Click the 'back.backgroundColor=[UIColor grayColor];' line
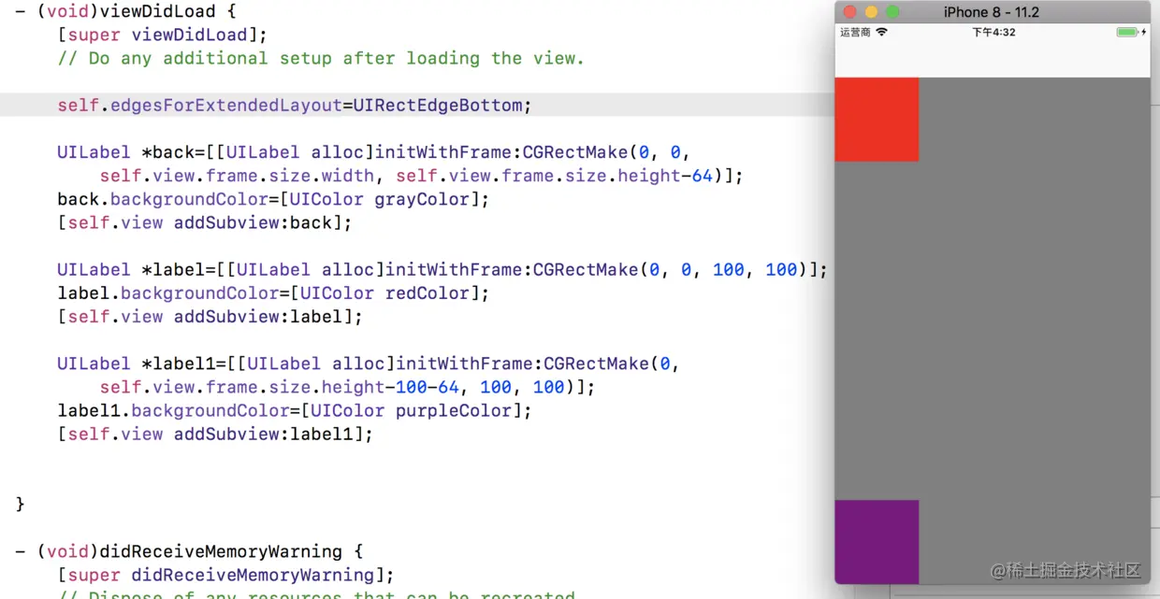The image size is (1160, 599). coord(273,199)
